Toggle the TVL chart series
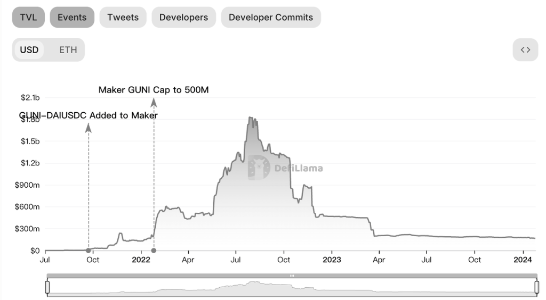The height and width of the screenshot is (300, 546). (28, 18)
